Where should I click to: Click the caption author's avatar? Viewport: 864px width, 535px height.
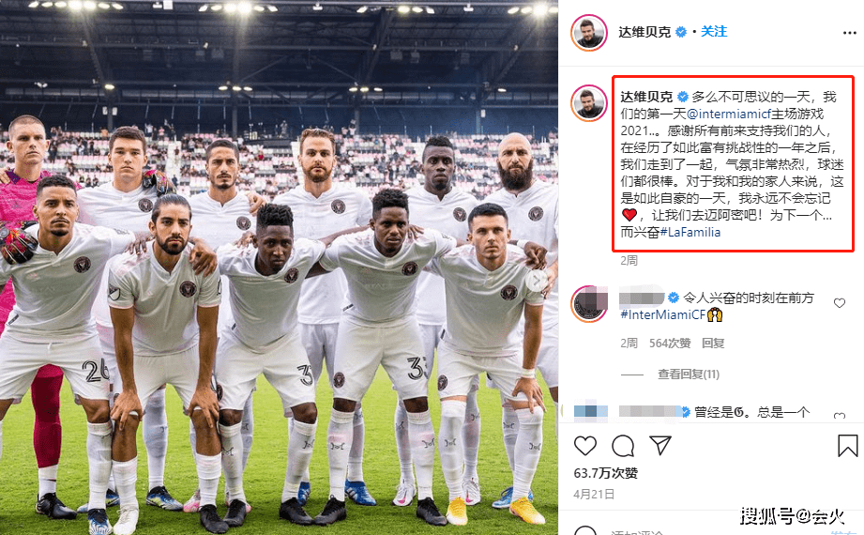pos(588,103)
